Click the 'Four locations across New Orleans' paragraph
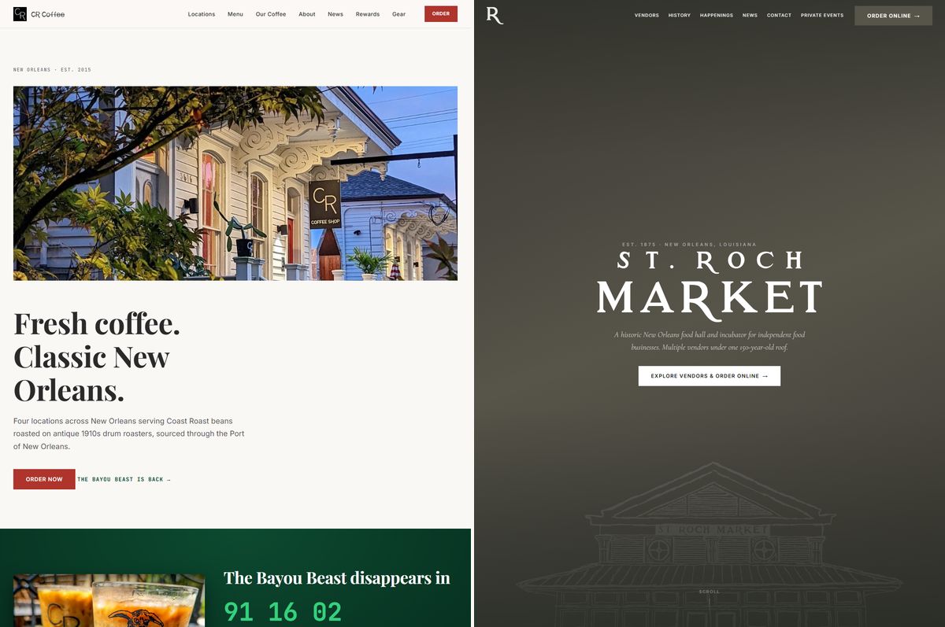 tap(129, 433)
